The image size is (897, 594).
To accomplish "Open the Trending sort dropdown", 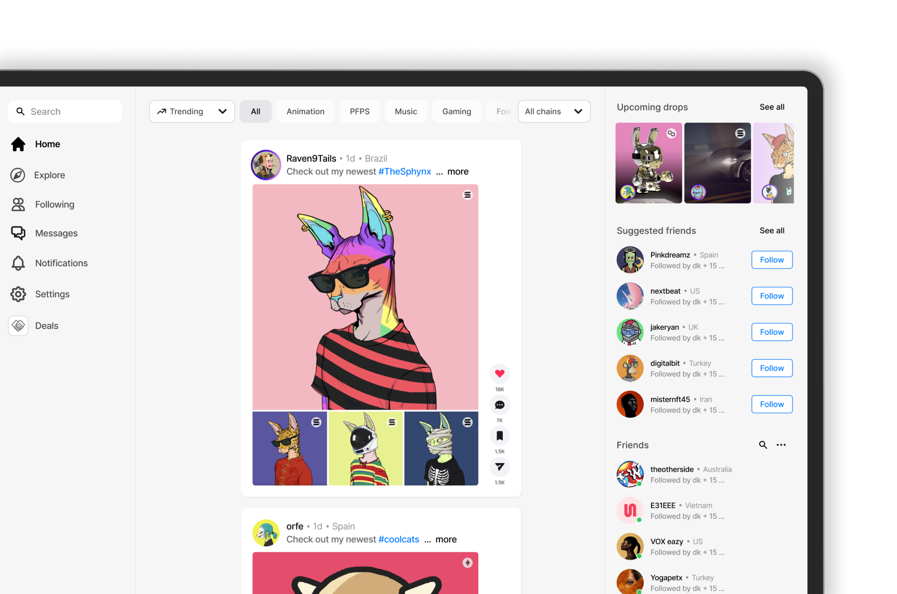I will [192, 111].
